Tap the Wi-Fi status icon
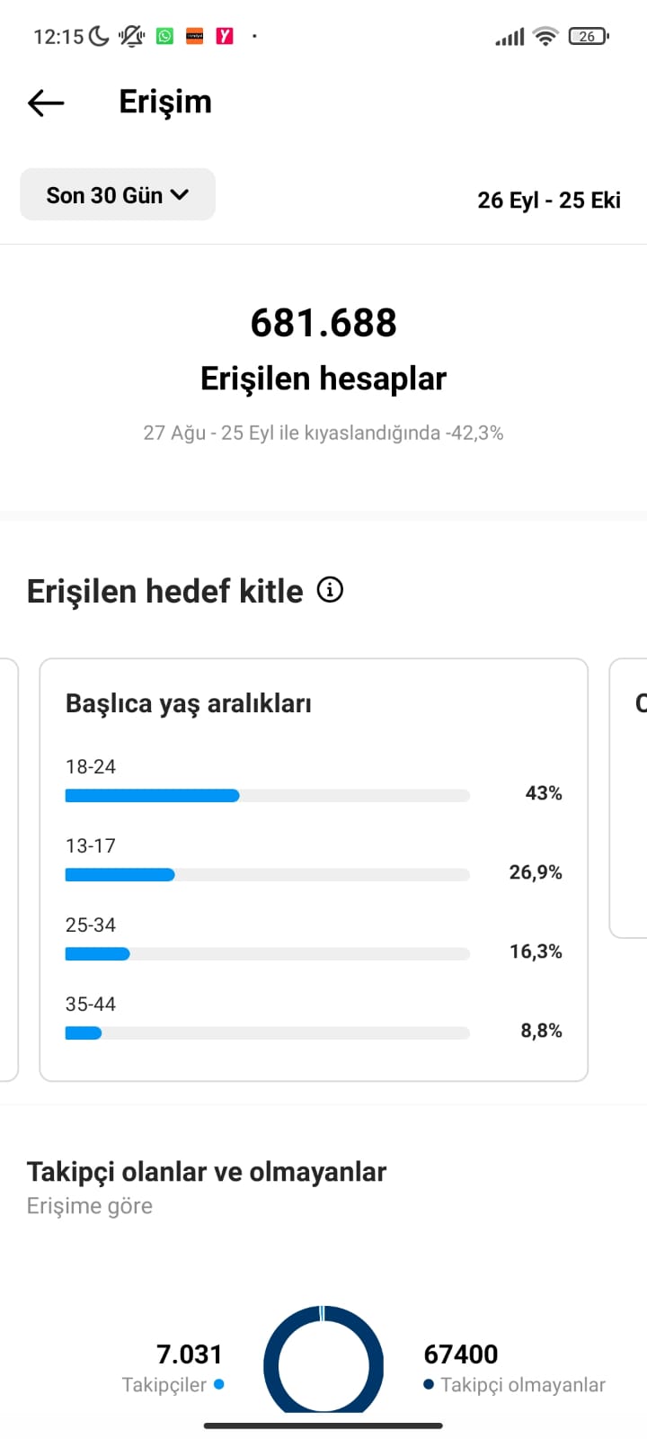 [x=545, y=36]
